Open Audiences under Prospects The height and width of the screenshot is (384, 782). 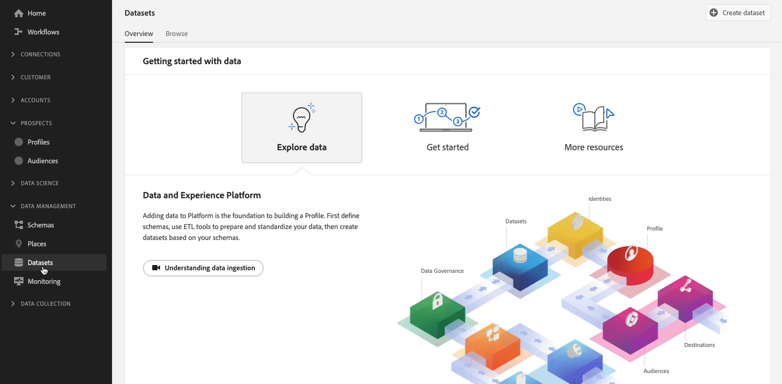(x=54, y=161)
